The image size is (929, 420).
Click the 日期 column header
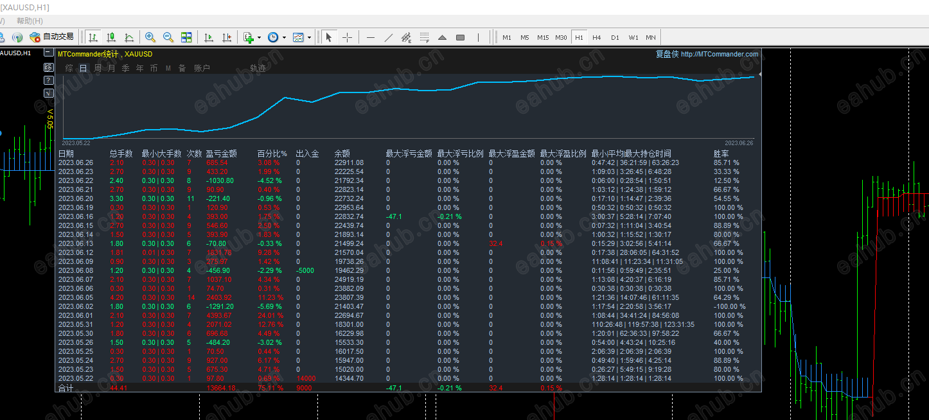(66, 153)
